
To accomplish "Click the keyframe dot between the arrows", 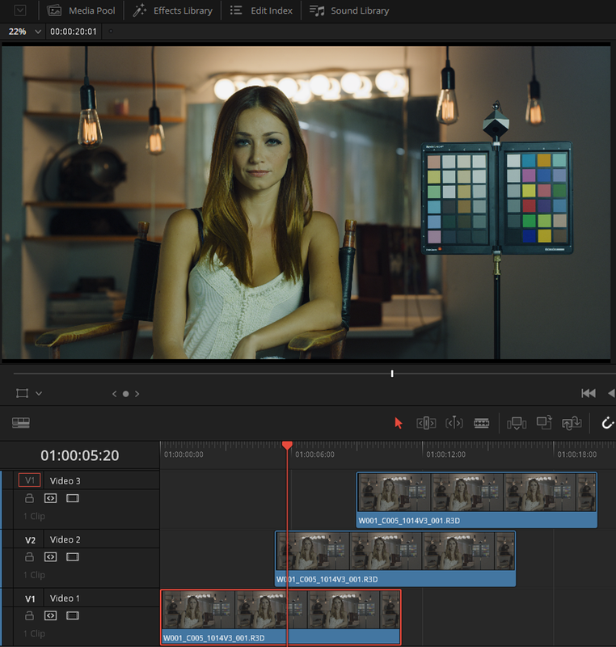I will [x=126, y=394].
